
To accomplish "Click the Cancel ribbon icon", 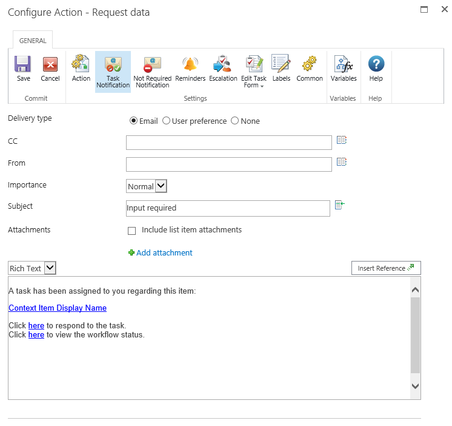I will pyautogui.click(x=50, y=65).
